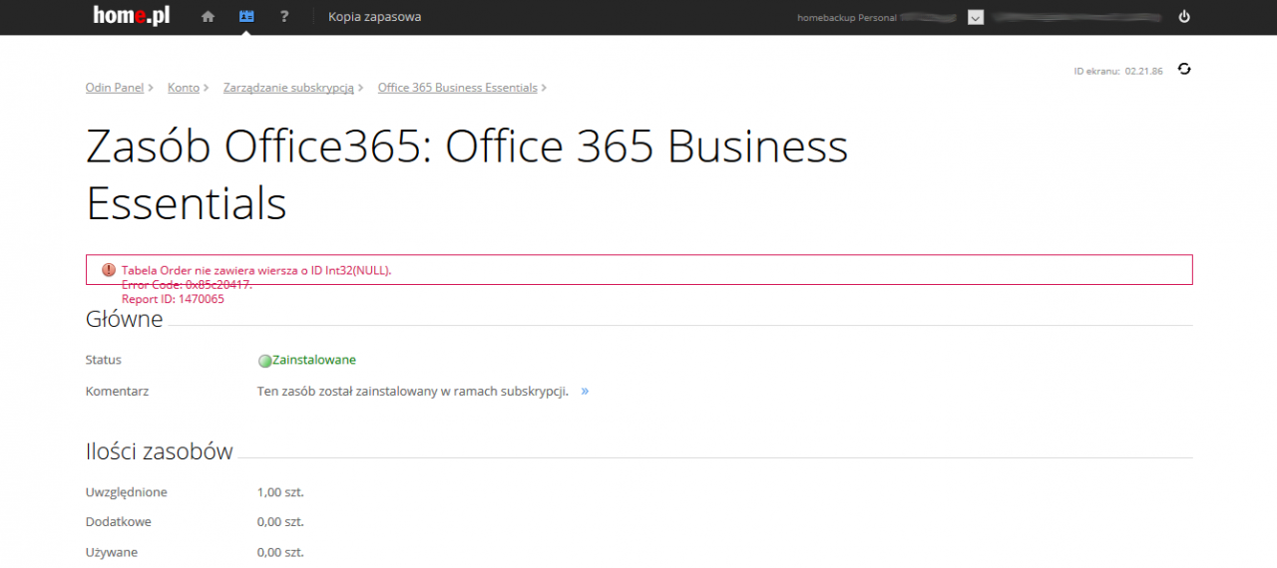
Task: Click the 'Status' row label
Action: point(104,360)
